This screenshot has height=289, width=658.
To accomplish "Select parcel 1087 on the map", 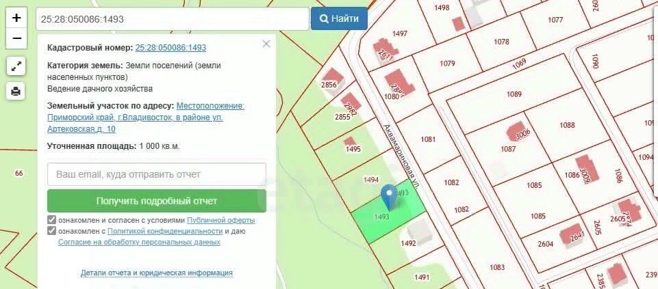I will (508, 149).
